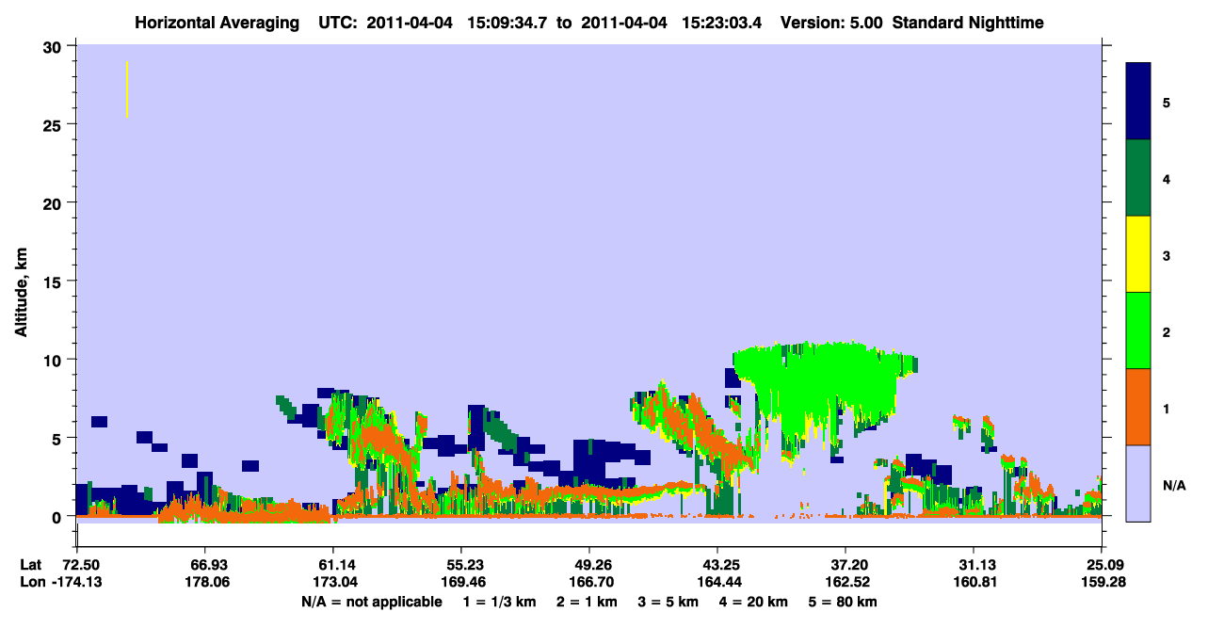
Task: Click the 'Lon' row label
Action: point(32,583)
